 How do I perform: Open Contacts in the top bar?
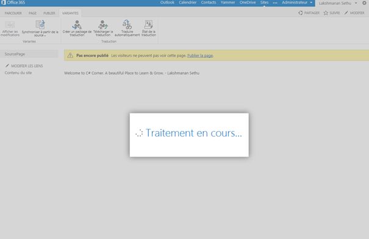pyautogui.click(x=209, y=2)
